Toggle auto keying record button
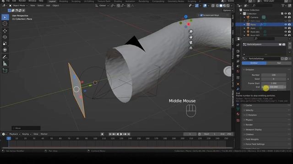293x164 pixels. pos(102,134)
